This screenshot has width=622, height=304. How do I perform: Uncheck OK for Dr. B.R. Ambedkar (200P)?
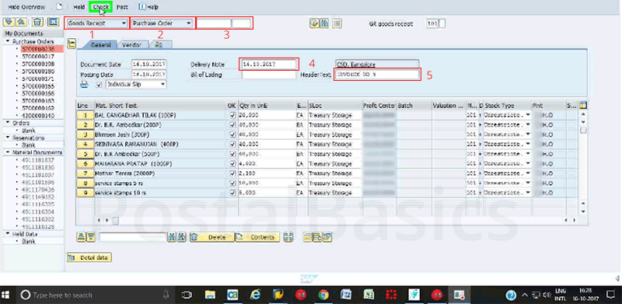[x=232, y=124]
